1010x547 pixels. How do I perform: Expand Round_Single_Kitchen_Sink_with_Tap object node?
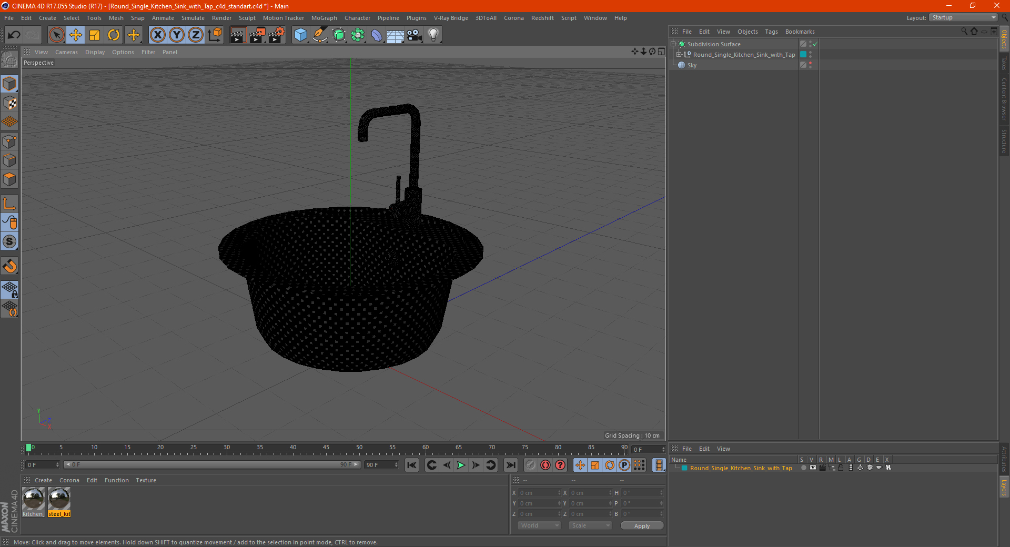click(679, 54)
